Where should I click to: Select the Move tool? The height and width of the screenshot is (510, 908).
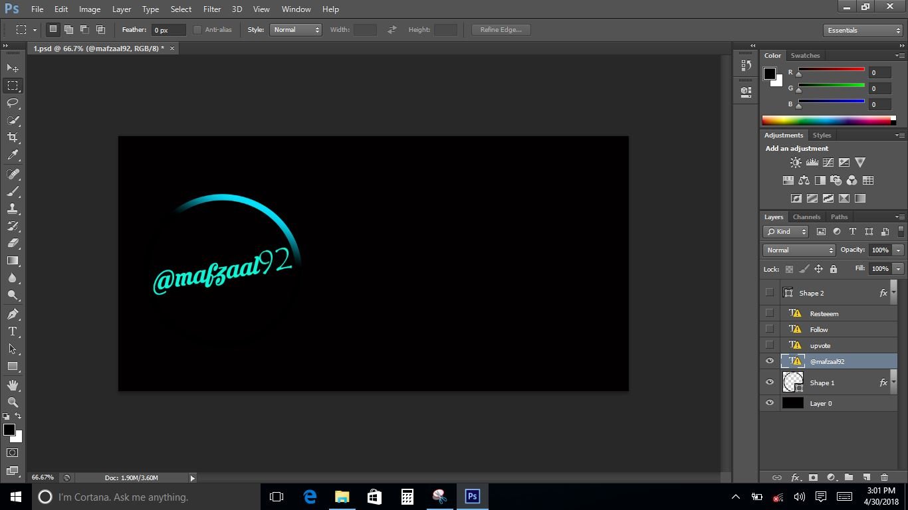pos(13,68)
